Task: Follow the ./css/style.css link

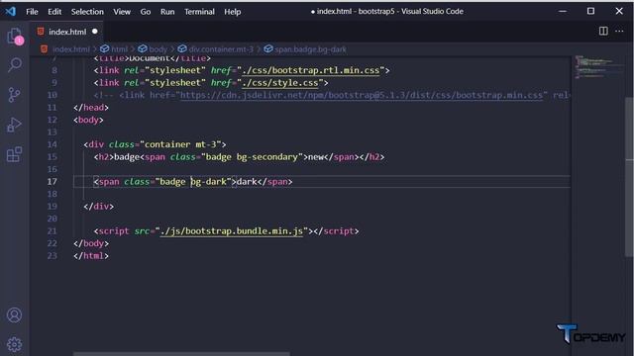Action: [280, 83]
